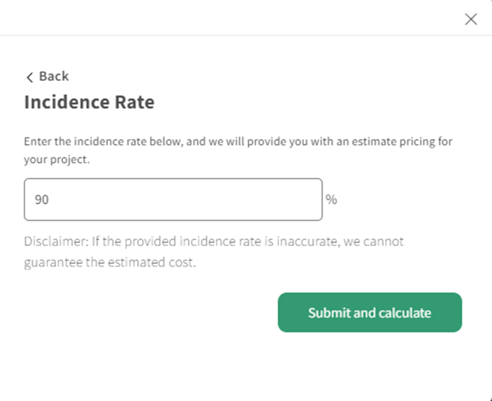
Task: Click the instruction paragraph about estimate pricing
Action: (x=238, y=142)
